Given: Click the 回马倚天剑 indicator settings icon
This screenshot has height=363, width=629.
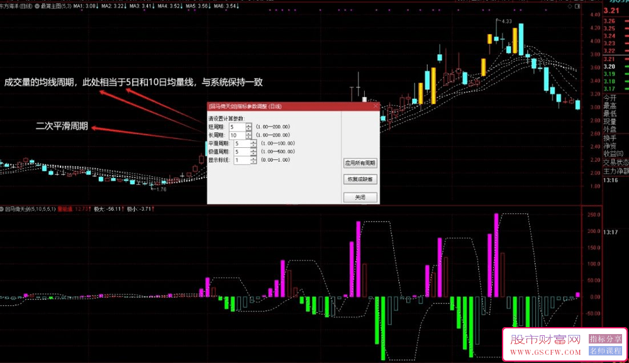Looking at the screenshot, I should pos(2,209).
